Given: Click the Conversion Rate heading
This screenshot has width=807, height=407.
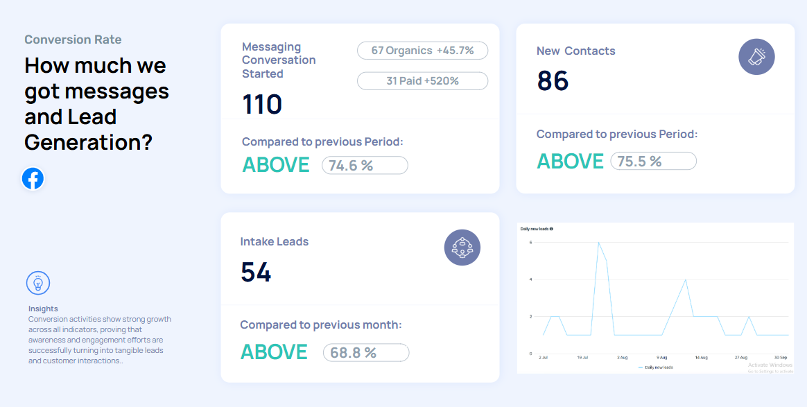Looking at the screenshot, I should point(73,40).
